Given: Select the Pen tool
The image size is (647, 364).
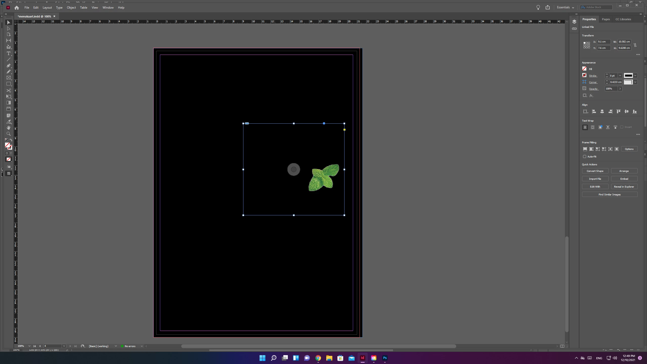Looking at the screenshot, I should click(8, 65).
